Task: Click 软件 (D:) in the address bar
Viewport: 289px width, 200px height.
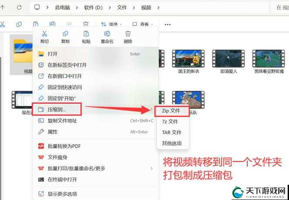Action: click(x=94, y=7)
